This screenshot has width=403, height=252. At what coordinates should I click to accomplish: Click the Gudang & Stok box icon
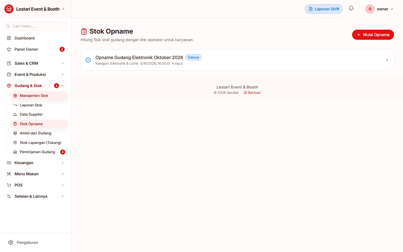tap(9, 86)
